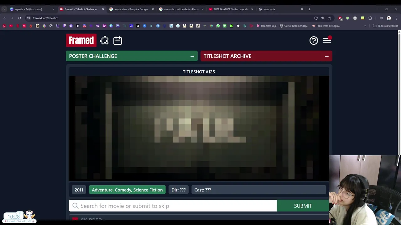Screen dimensions: 401x225
Task: Open the Chrome profile avatar
Action: coord(389,18)
